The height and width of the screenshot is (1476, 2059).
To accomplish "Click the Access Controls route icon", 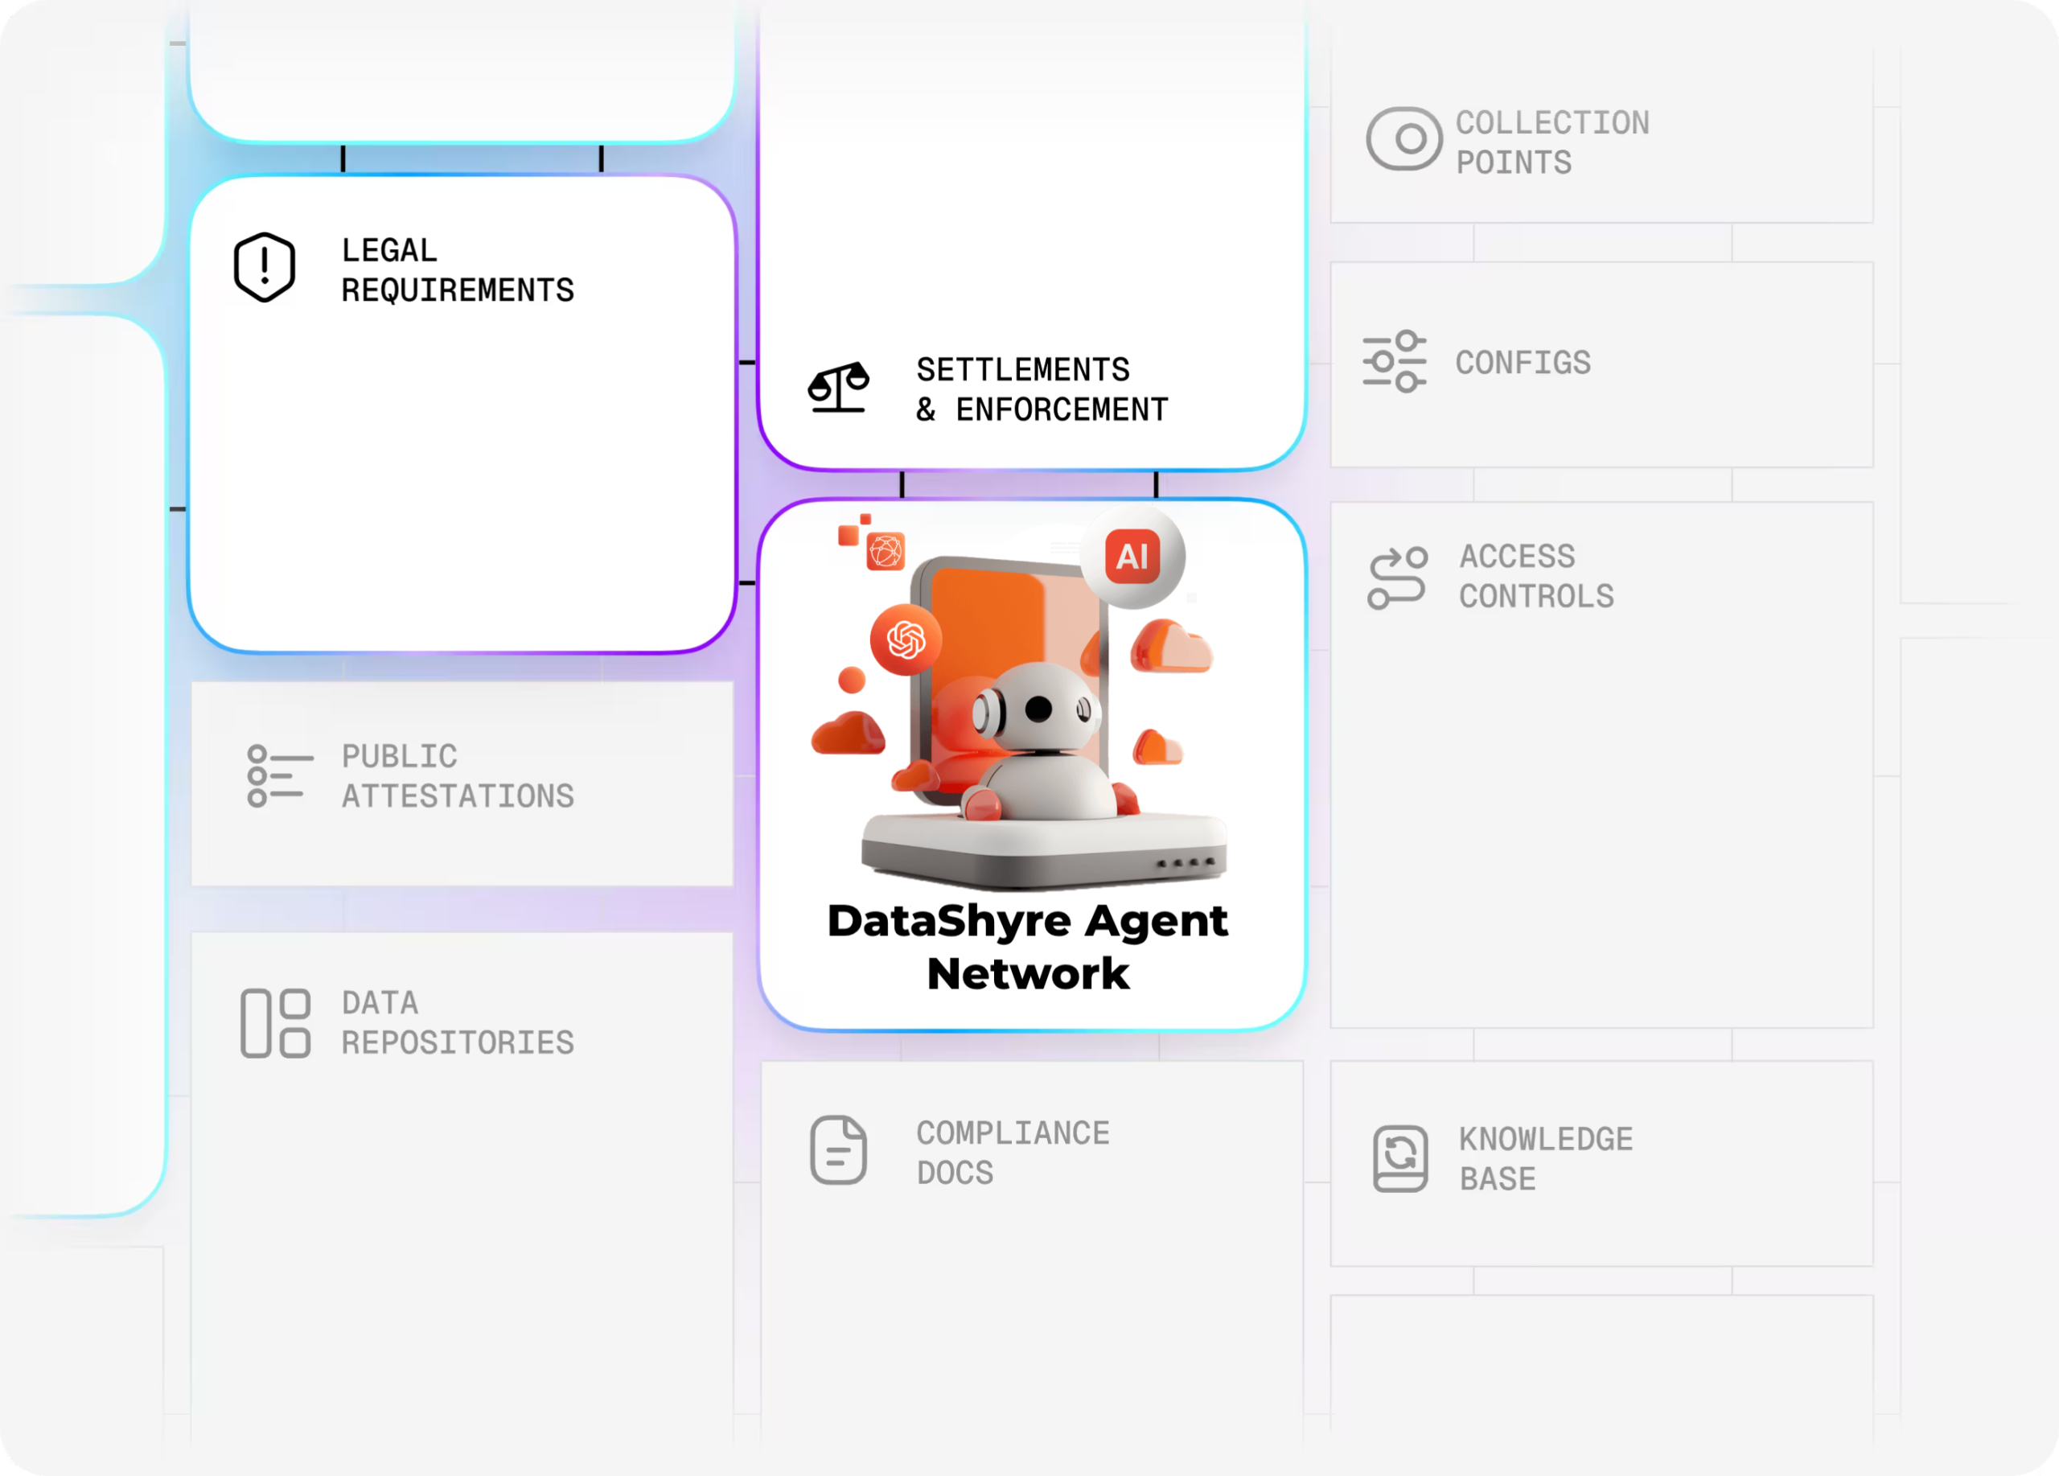I will (x=1398, y=578).
